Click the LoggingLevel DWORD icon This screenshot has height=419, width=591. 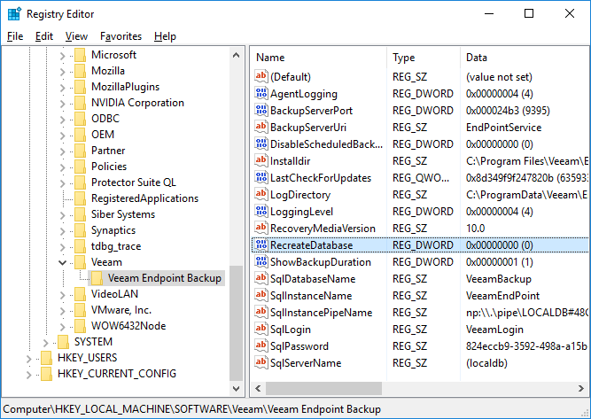(x=261, y=212)
